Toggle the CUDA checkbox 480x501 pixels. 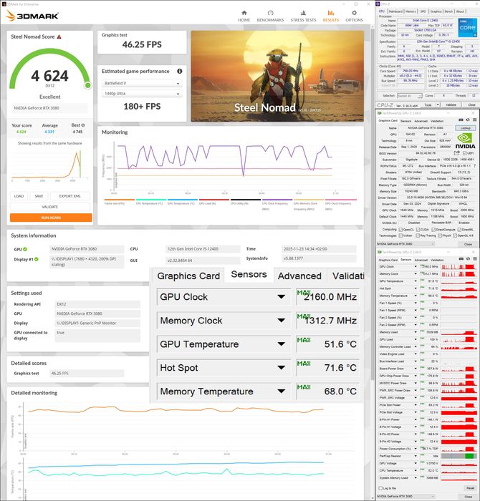418,230
